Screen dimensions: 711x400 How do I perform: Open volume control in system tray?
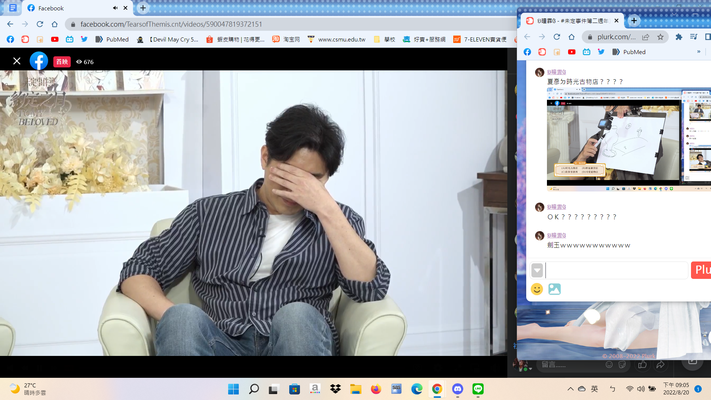[641, 389]
